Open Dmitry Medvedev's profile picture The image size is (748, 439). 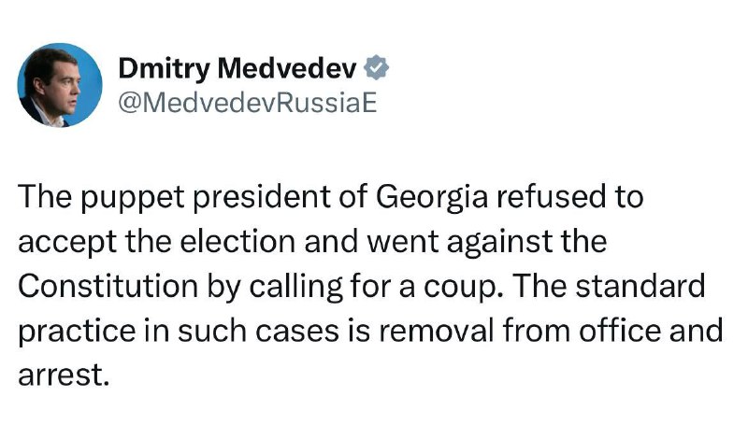tap(60, 84)
